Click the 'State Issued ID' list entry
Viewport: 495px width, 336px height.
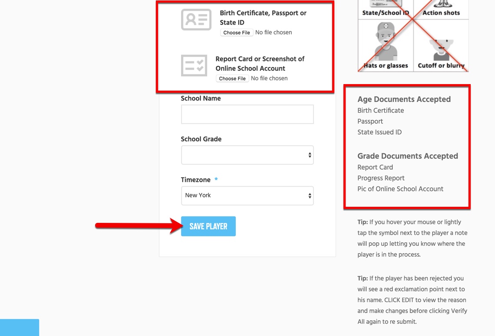379,132
